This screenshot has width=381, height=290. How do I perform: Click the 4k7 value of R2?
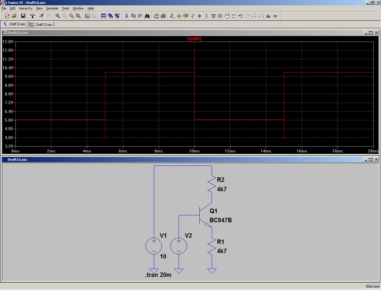pos(222,189)
